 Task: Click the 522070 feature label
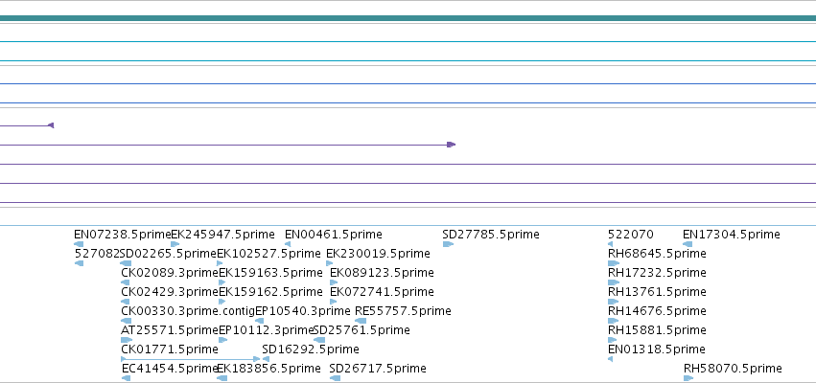coord(630,235)
